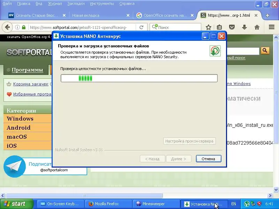The height and width of the screenshot is (209, 279).
Task: Click the EN language indicator
Action: (x=233, y=204)
